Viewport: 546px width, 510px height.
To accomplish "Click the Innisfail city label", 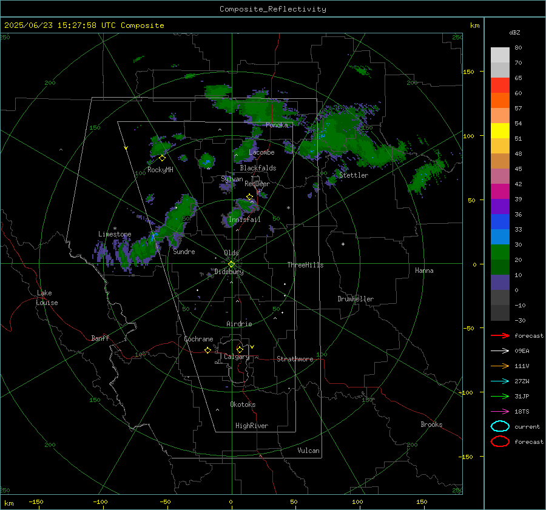I will [244, 220].
